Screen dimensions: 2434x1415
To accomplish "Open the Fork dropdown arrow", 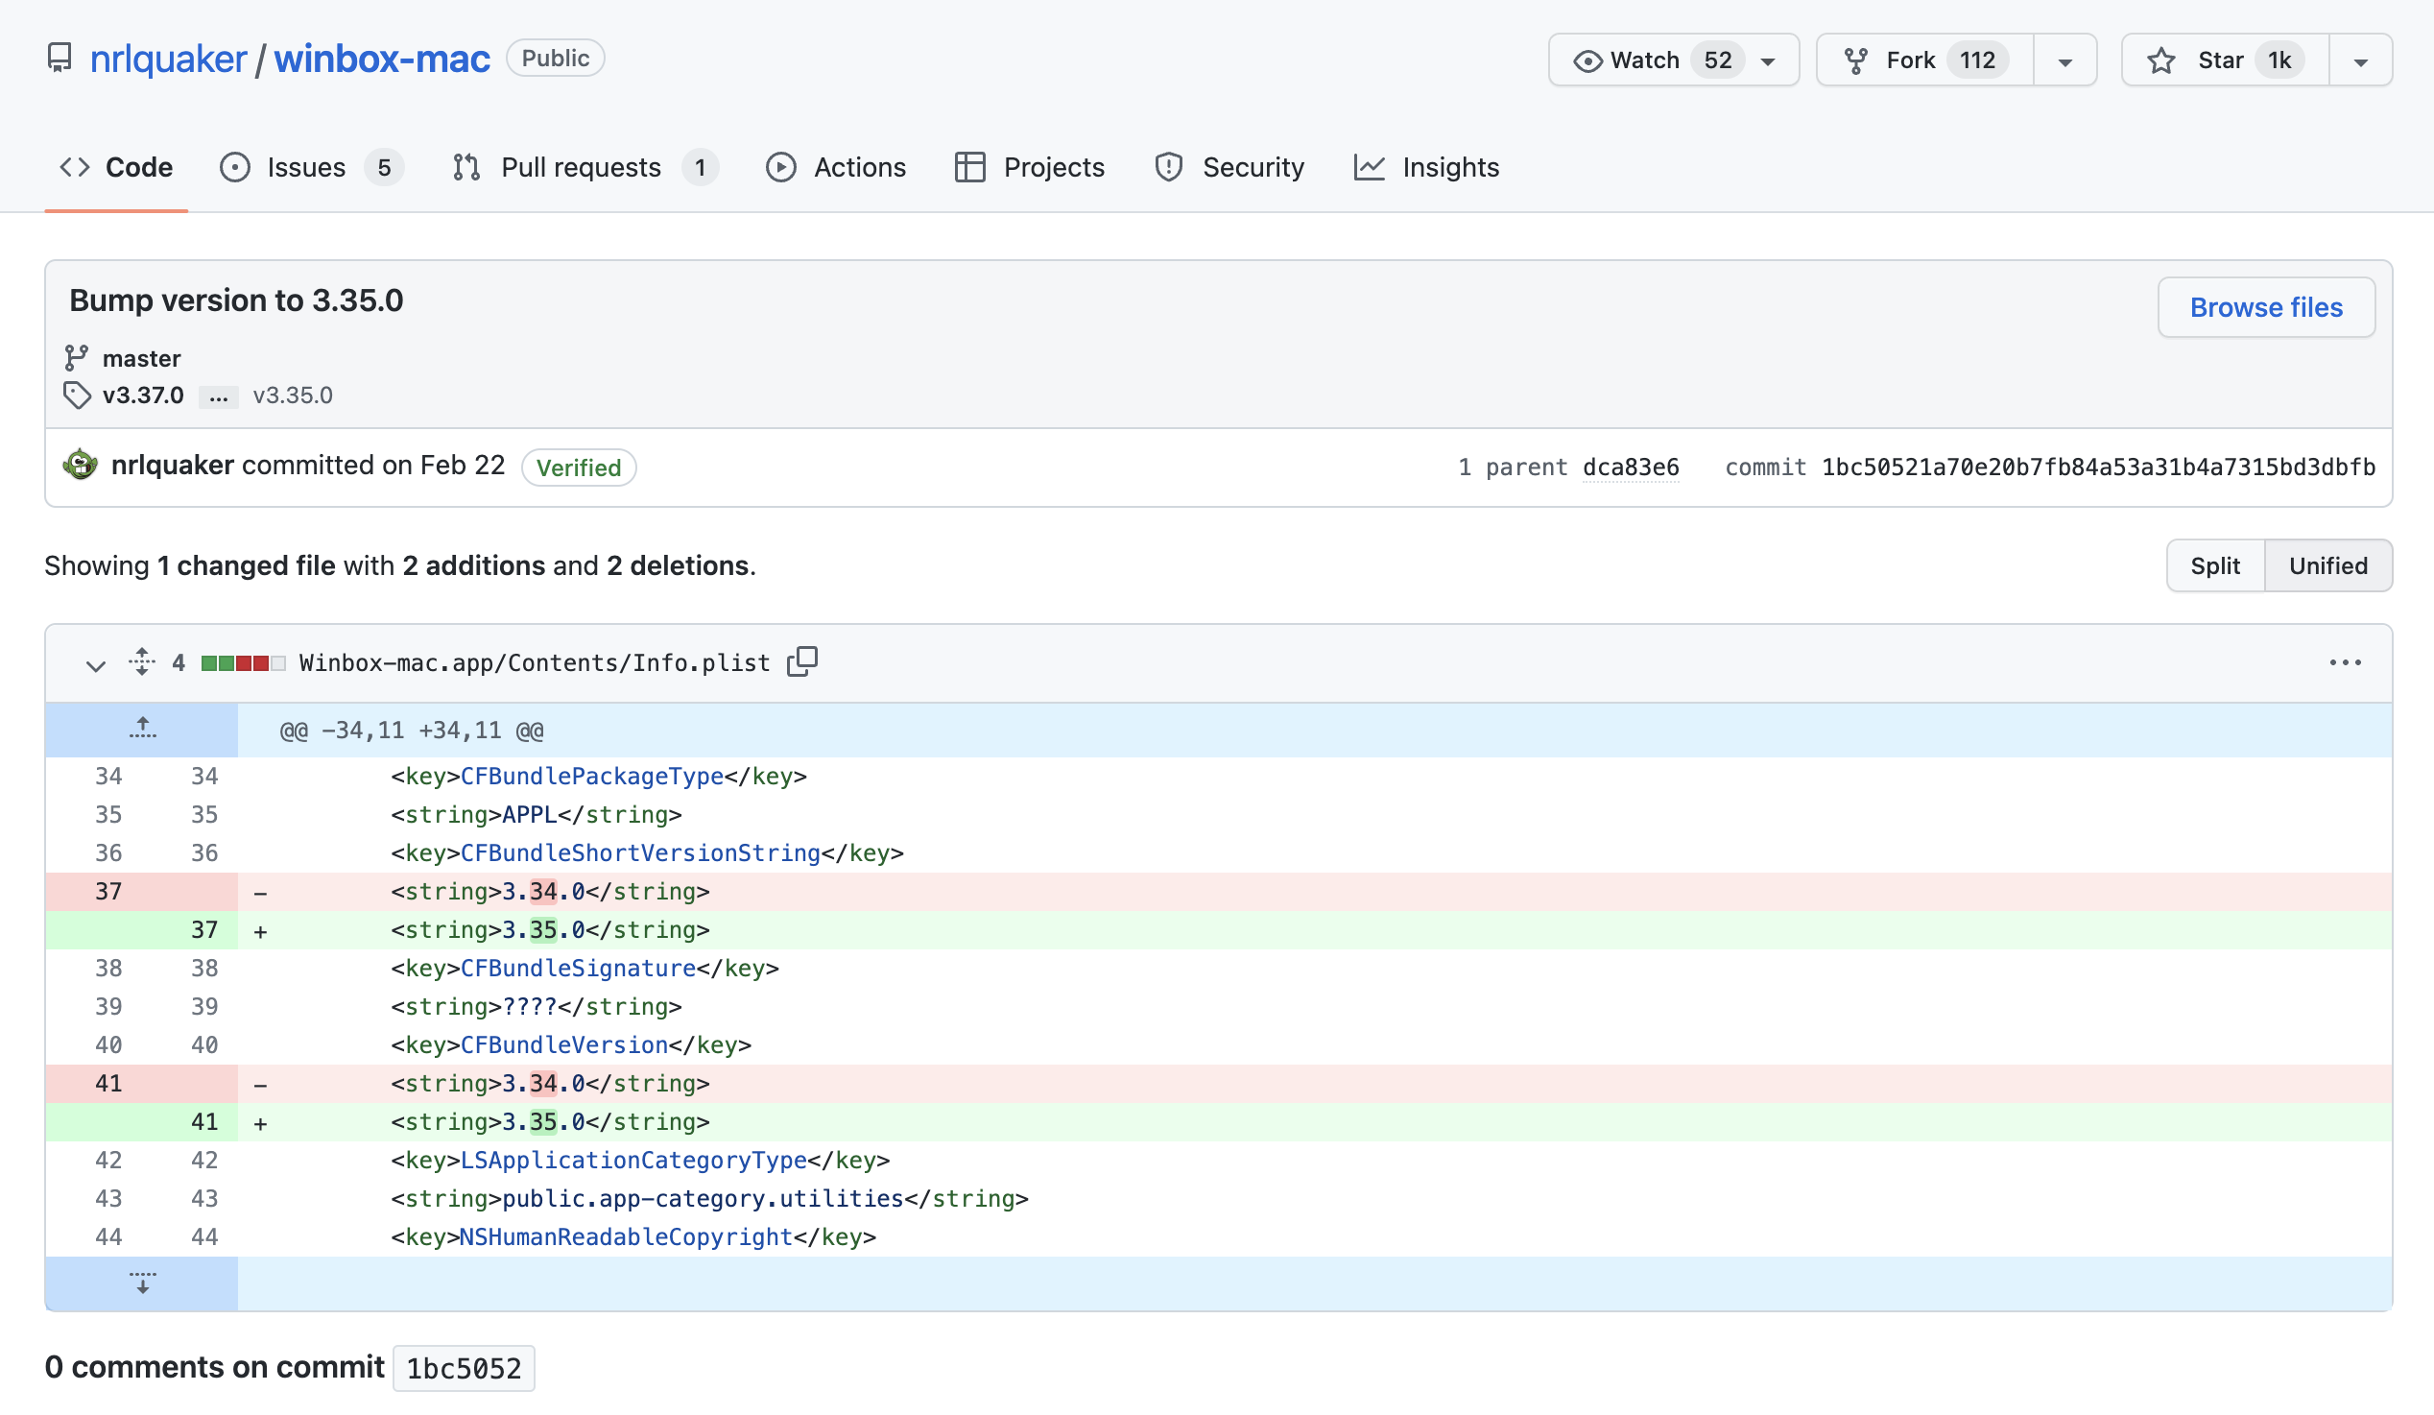I will point(2064,60).
